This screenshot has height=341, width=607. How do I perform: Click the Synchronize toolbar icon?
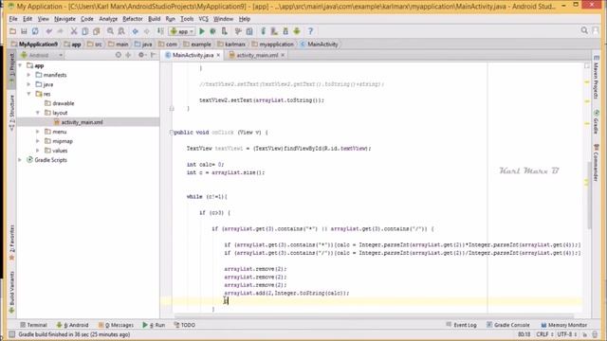coord(35,31)
